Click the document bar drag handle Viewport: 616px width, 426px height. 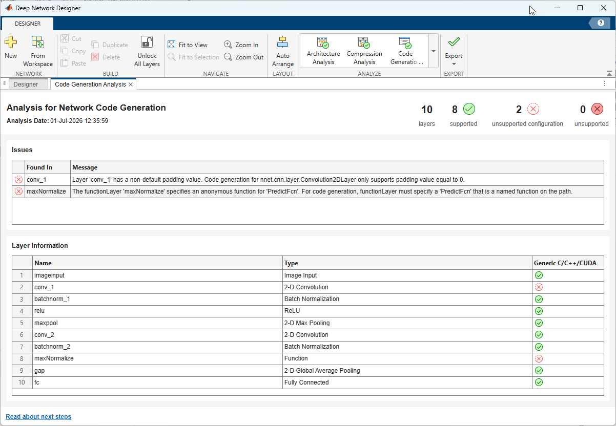pos(5,83)
